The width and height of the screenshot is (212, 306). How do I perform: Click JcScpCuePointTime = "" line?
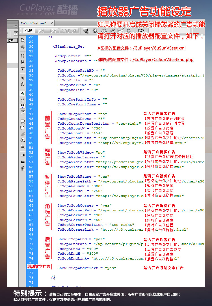82,104
